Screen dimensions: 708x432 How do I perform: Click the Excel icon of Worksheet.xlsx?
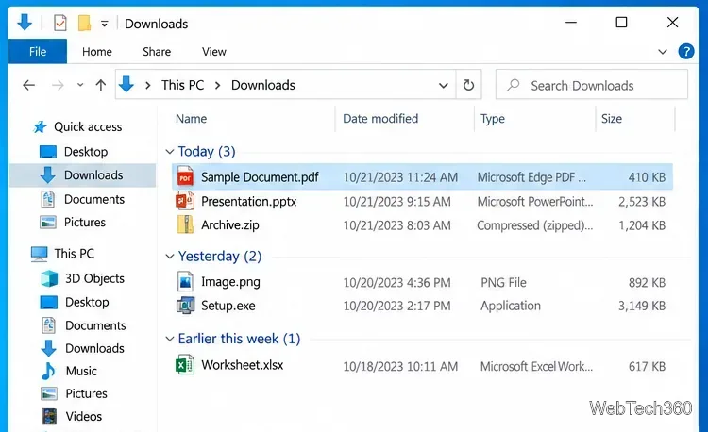[185, 365]
